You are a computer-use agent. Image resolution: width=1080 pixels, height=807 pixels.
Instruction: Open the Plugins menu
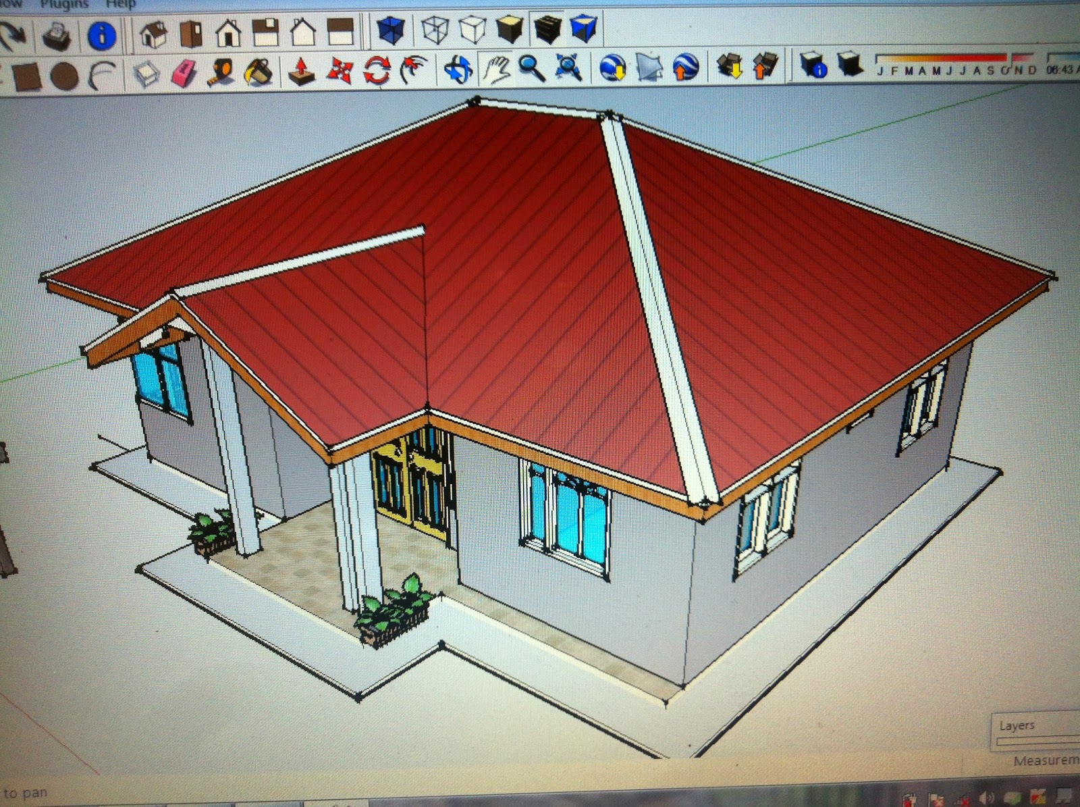coord(64,4)
